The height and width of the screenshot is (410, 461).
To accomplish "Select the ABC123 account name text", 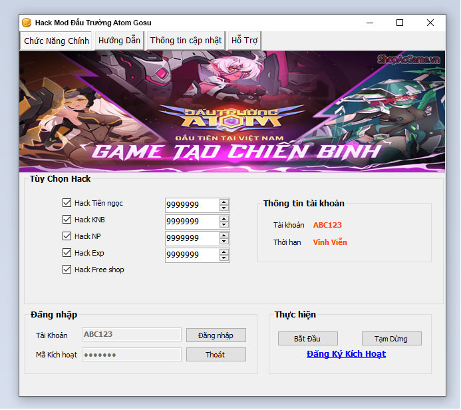I will (x=327, y=225).
